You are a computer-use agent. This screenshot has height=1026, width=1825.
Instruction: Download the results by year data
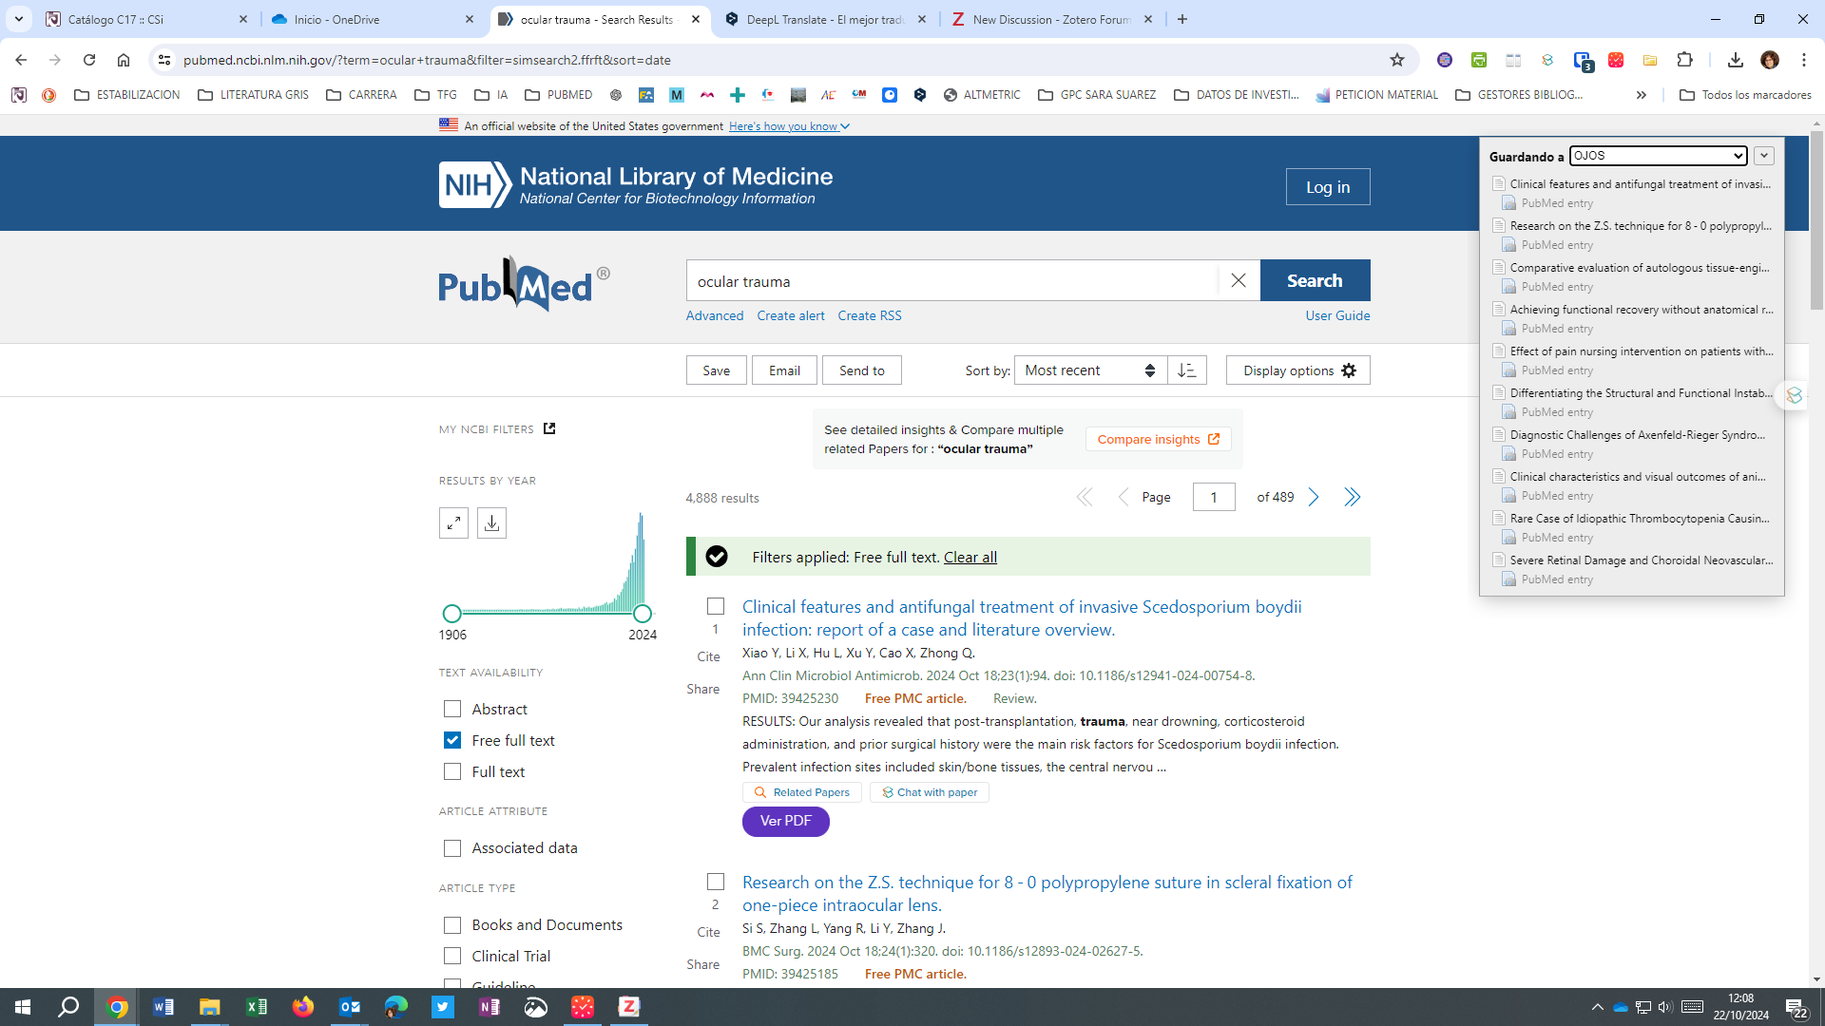coord(491,522)
